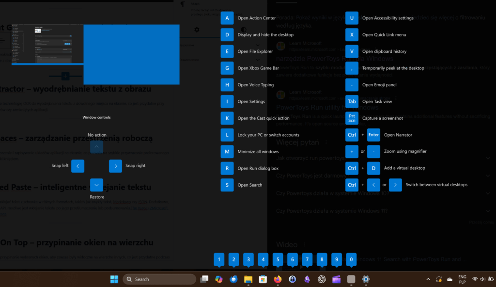Open PowerToys via the settings gear icon
496x287 pixels.
coord(366,279)
